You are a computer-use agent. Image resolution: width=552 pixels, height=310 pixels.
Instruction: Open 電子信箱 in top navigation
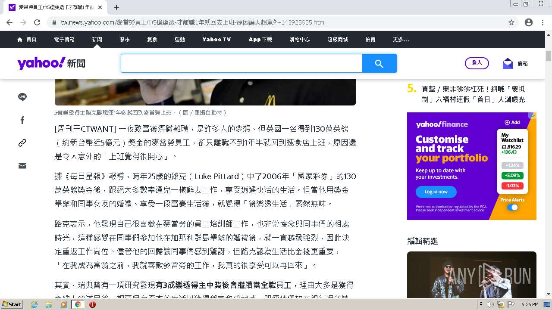tap(64, 39)
